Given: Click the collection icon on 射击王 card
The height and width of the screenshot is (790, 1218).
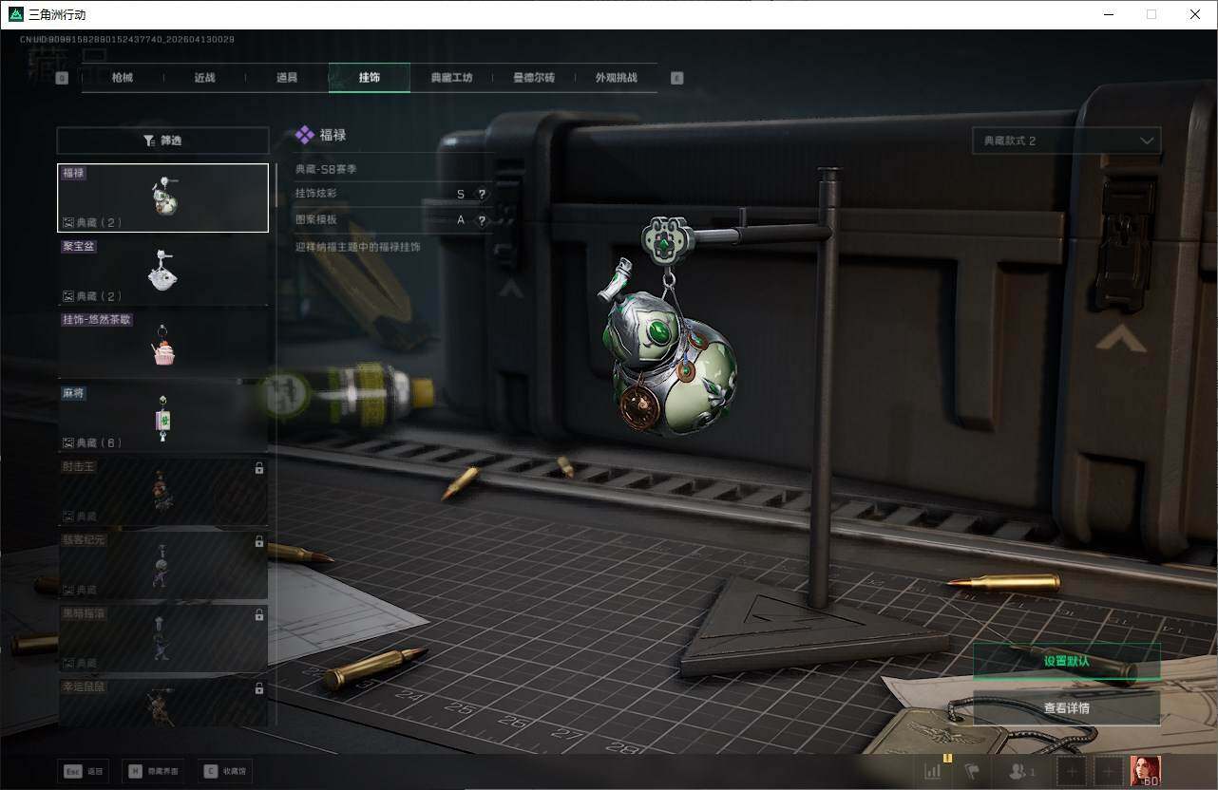Looking at the screenshot, I should pos(68,517).
